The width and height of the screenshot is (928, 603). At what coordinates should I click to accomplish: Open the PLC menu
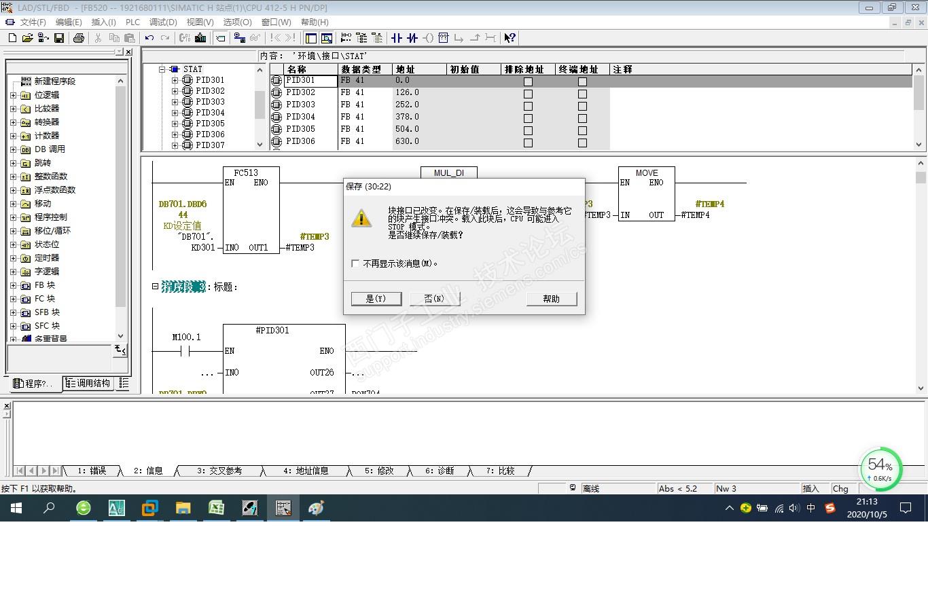click(x=132, y=22)
